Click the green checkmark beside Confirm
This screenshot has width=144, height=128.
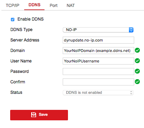pos(137,82)
